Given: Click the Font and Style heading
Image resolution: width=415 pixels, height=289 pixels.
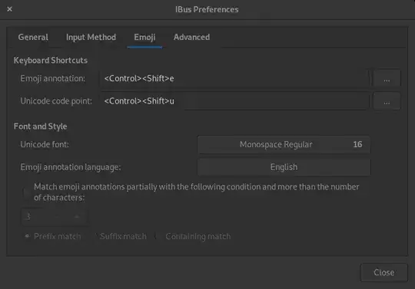Looking at the screenshot, I should (40, 126).
